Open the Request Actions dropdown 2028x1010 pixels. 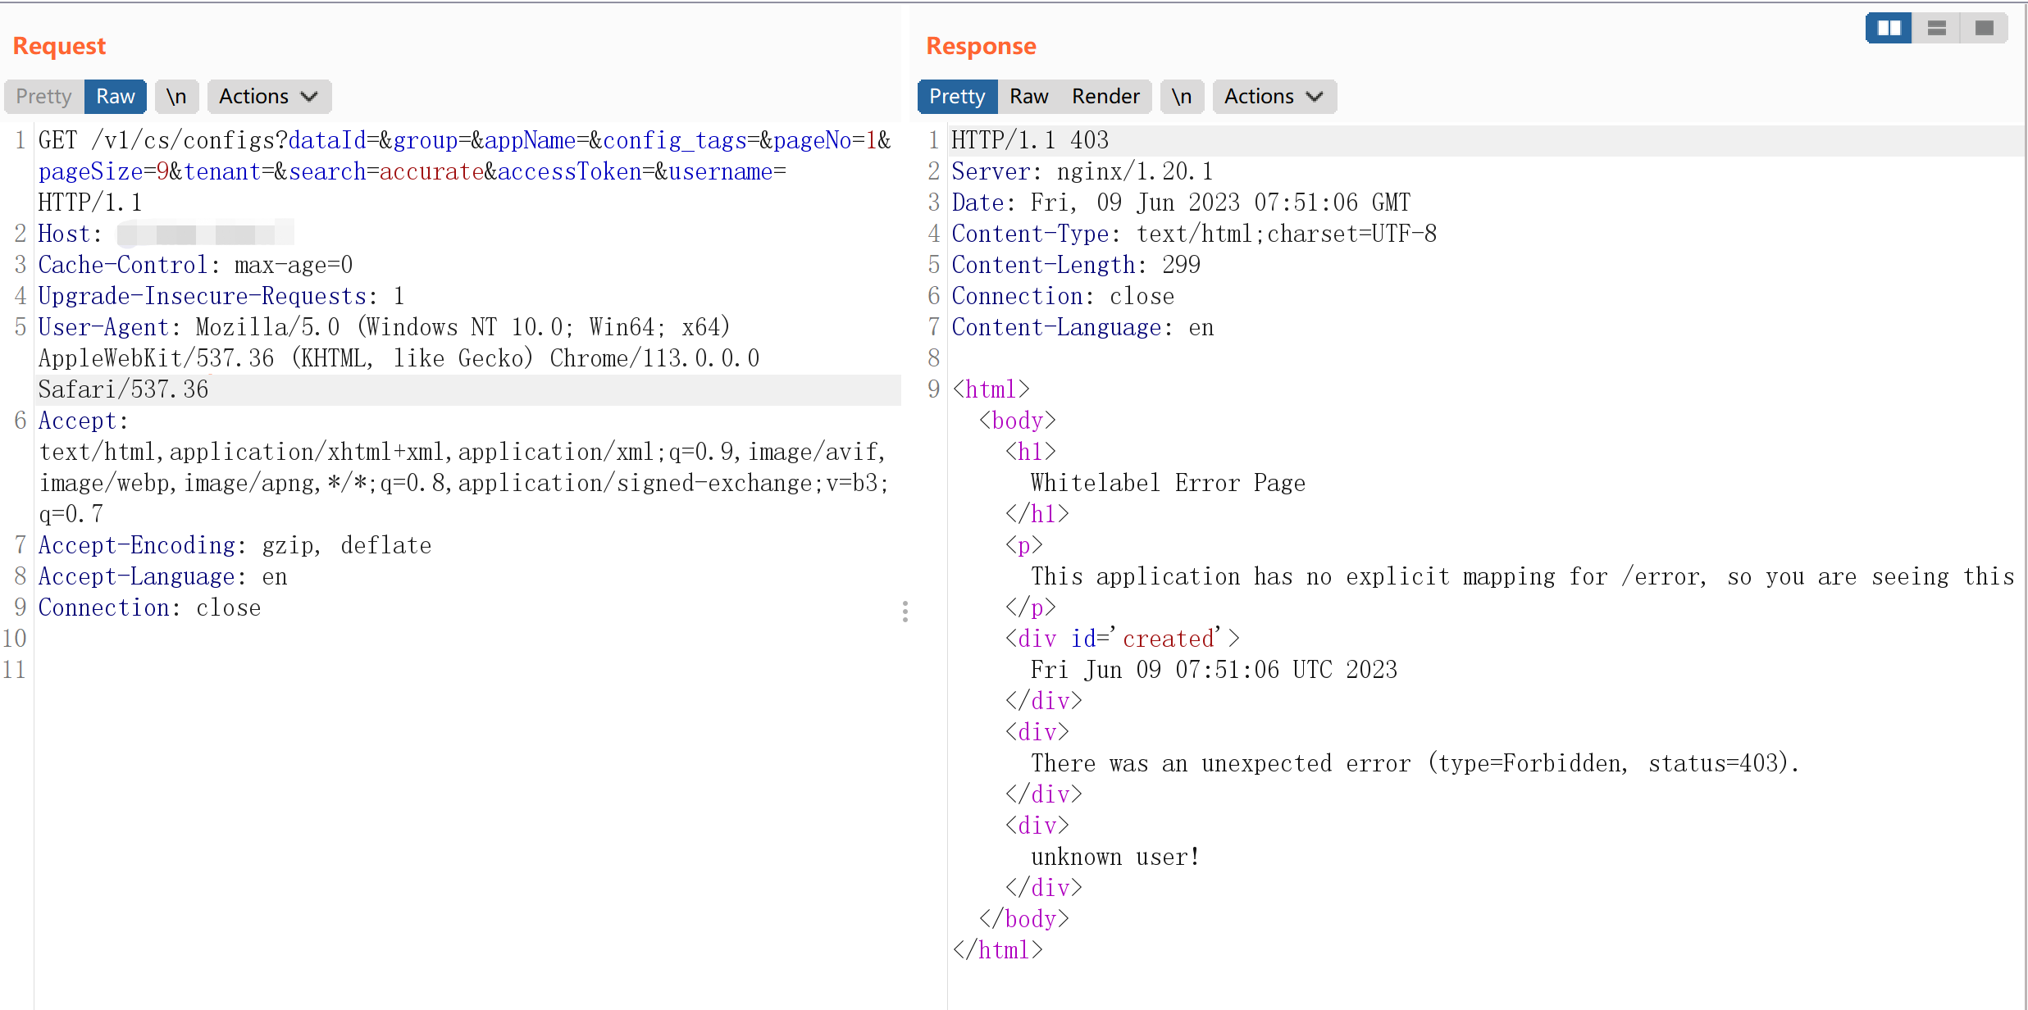coord(268,97)
